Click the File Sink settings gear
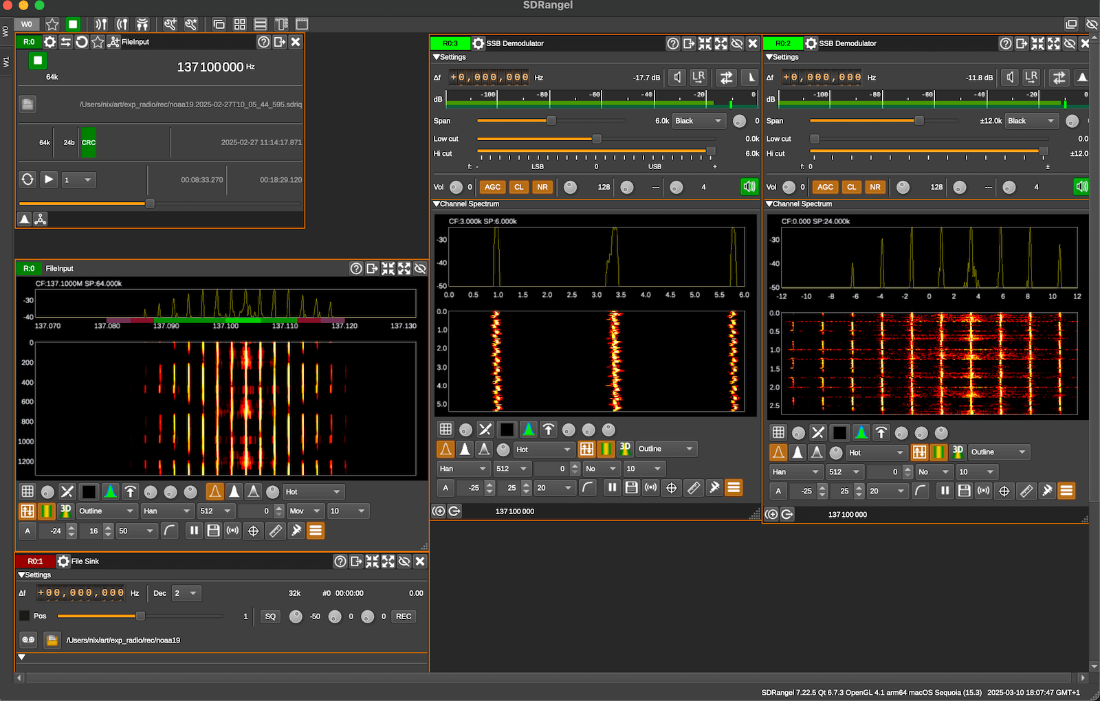1100x701 pixels. (x=63, y=561)
